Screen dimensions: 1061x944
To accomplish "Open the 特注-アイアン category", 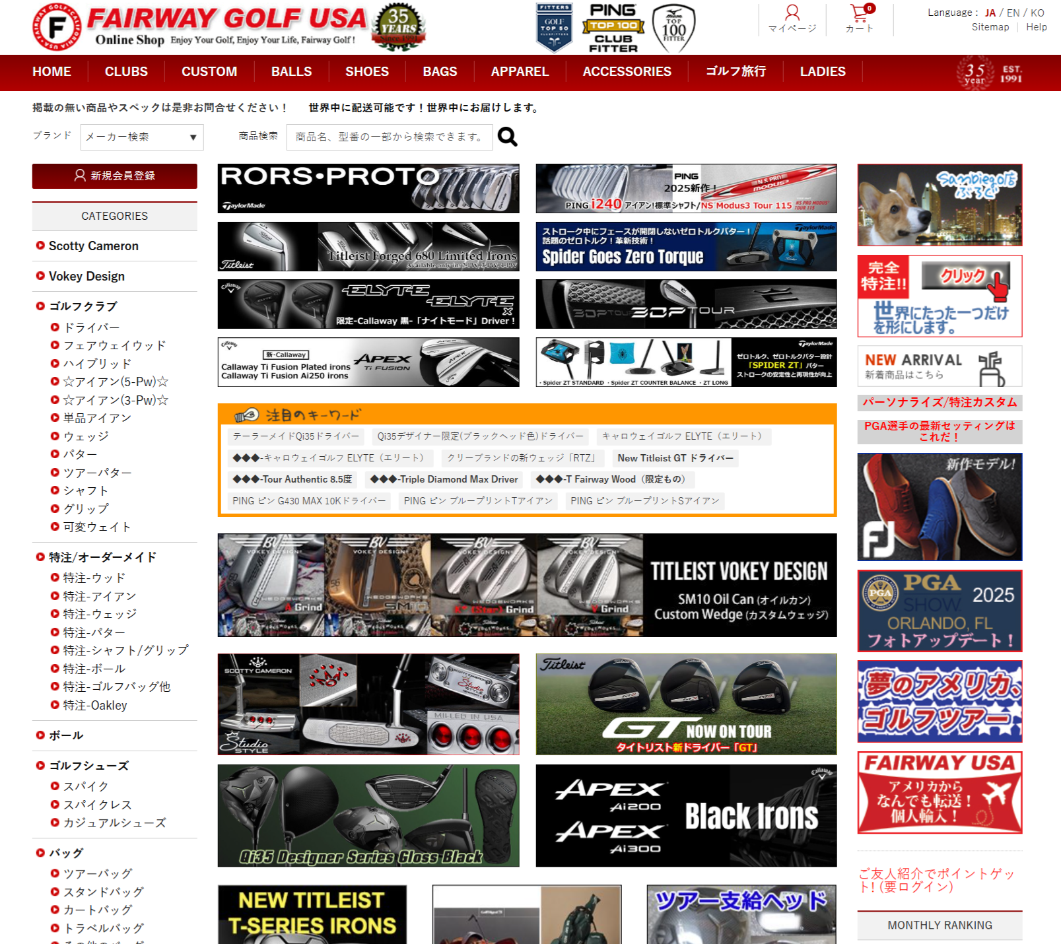I will click(100, 596).
